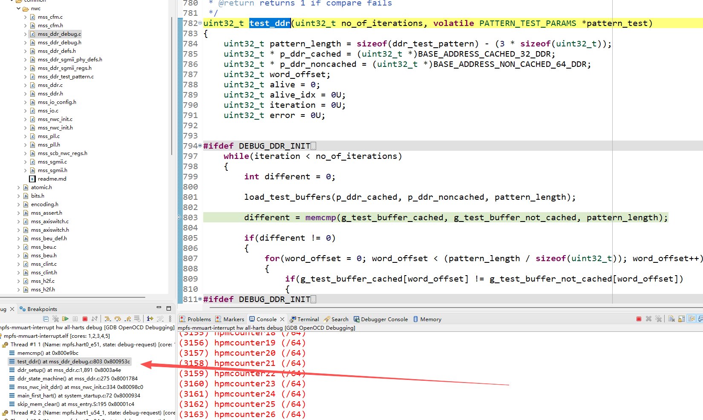Expand mss_clint.c tree node

[18, 264]
